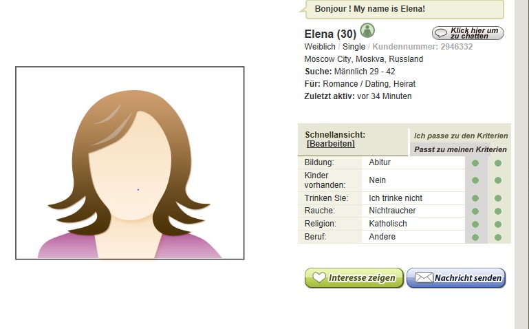Image resolution: width=529 pixels, height=329 pixels.
Task: Click the 'Kinder vorhanden' row label
Action: [320, 180]
